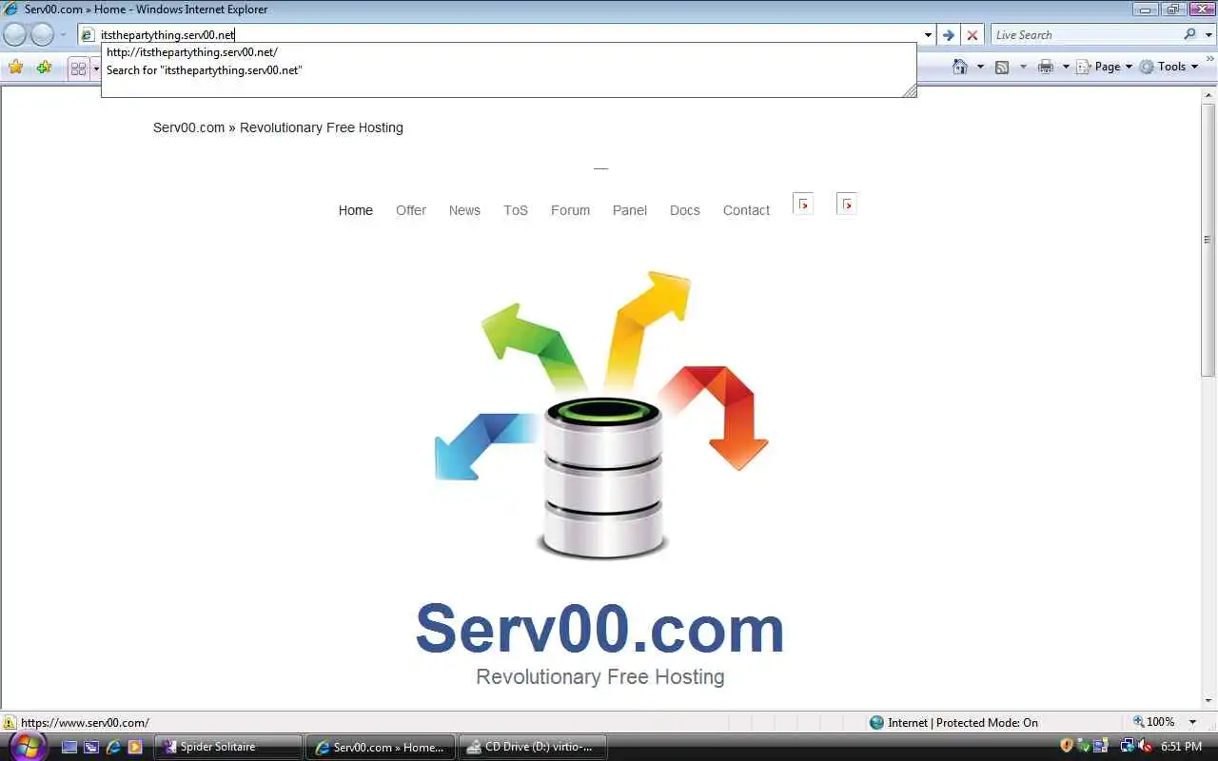Expand the Quick Tabs tab list arrow
Viewport: 1218px width, 761px height.
96,68
